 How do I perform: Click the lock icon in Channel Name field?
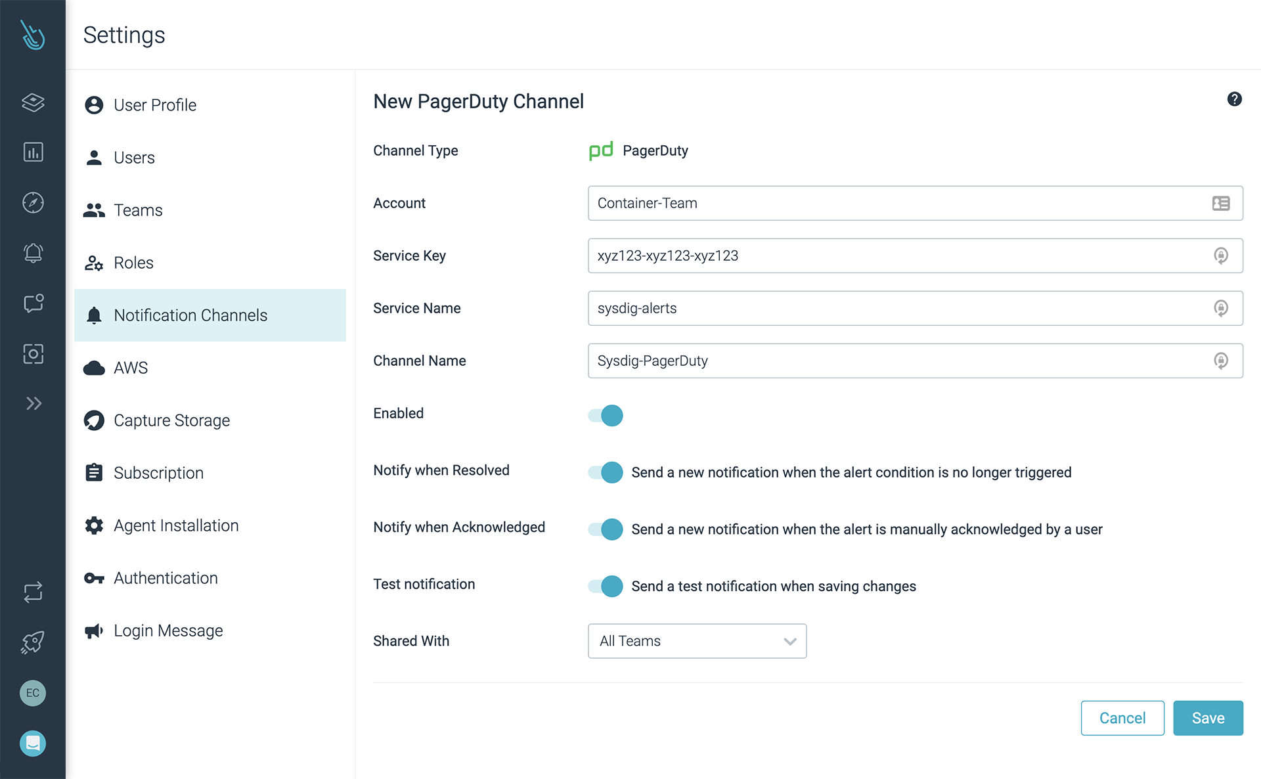[1221, 361]
